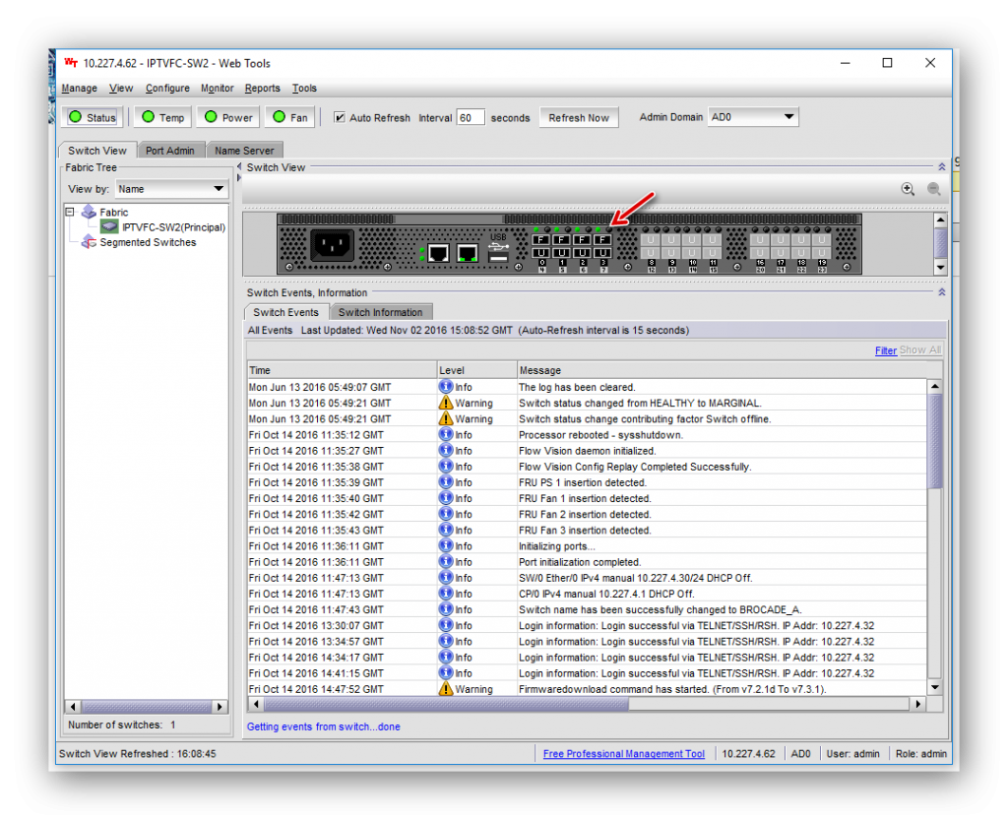Click the Refresh Now button
The image size is (1008, 820).
coord(579,116)
